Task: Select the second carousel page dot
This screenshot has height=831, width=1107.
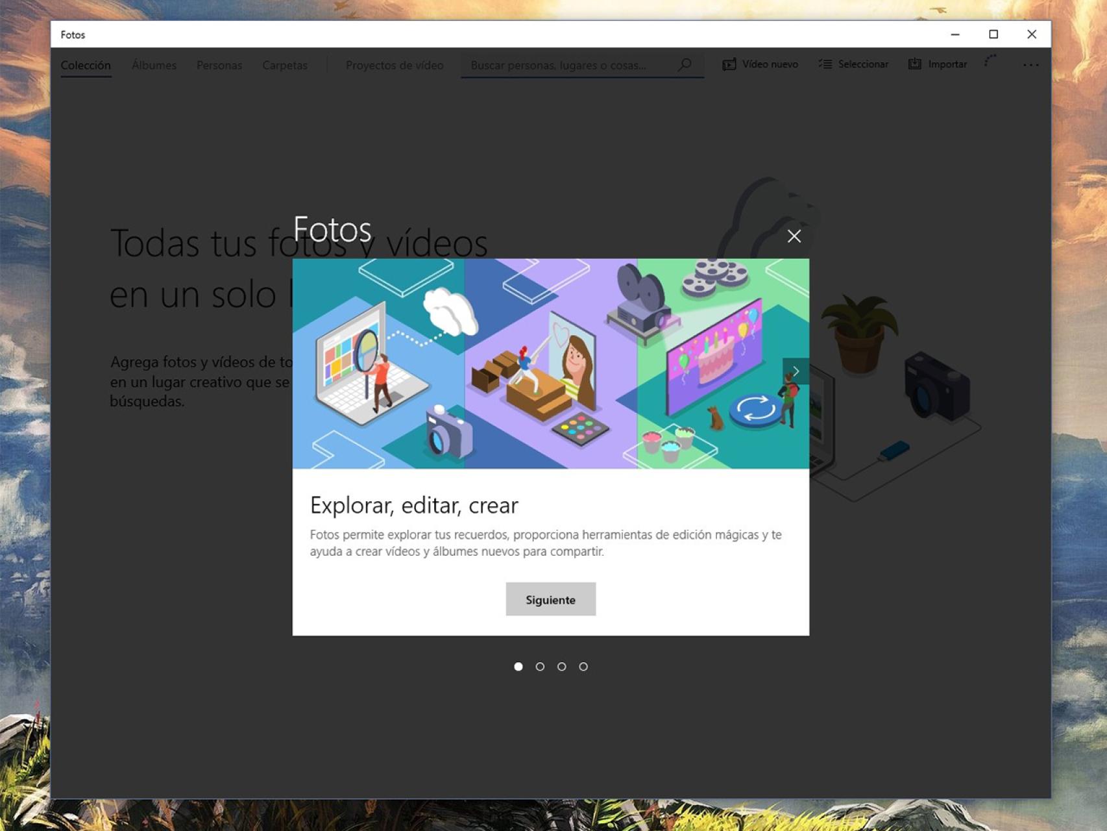Action: click(540, 666)
